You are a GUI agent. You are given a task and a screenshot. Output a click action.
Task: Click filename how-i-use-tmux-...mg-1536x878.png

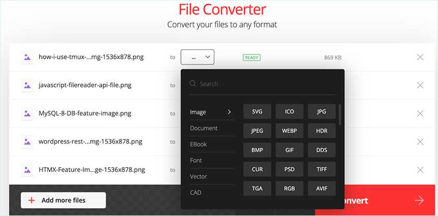coord(91,57)
